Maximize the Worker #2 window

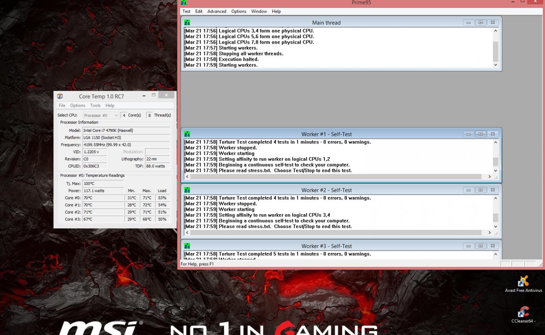[x=481, y=190]
